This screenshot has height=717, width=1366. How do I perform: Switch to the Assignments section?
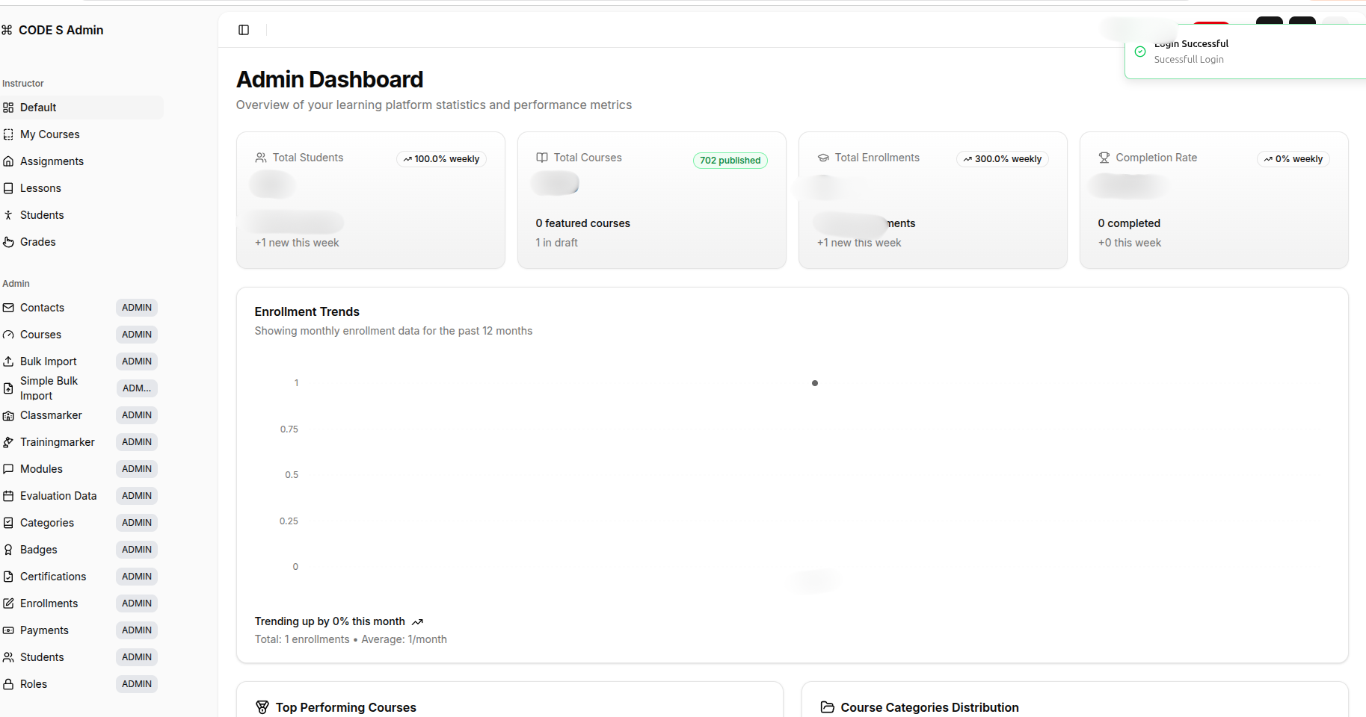[52, 161]
